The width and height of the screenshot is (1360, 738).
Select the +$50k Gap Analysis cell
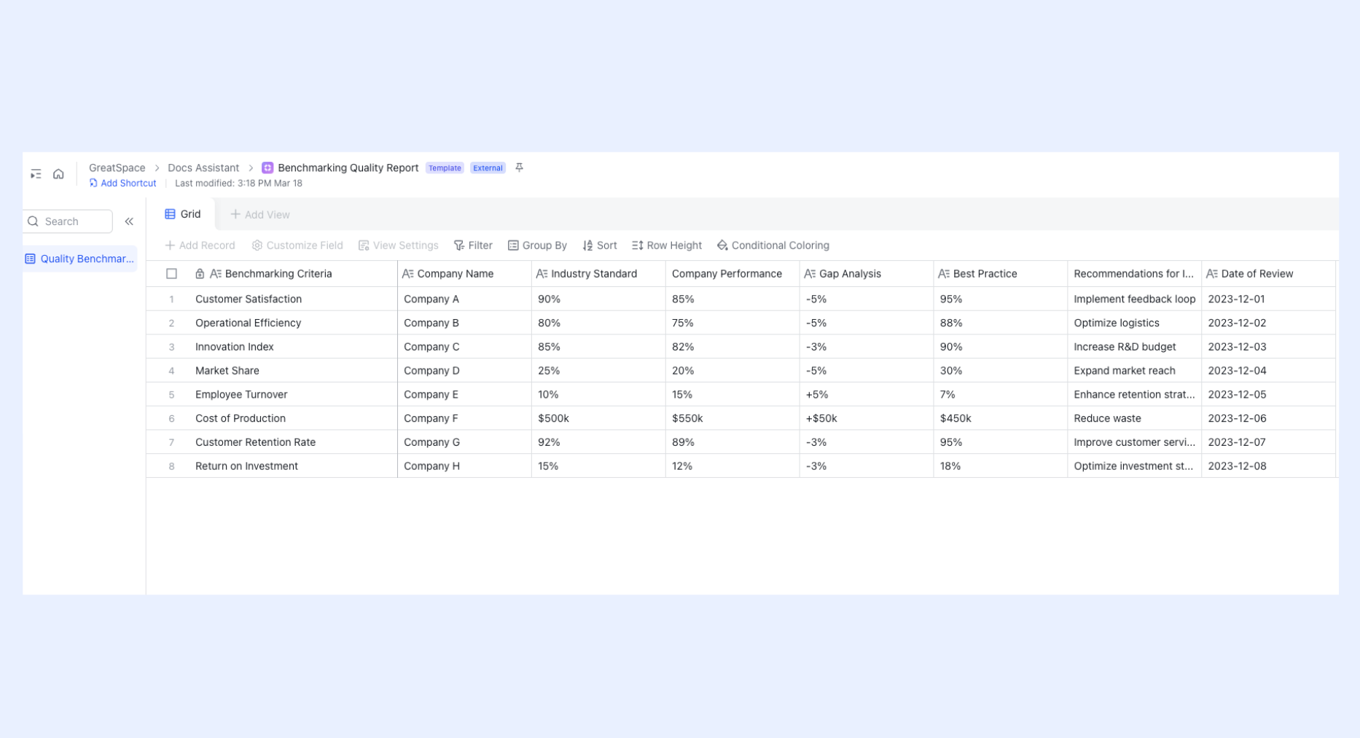click(x=867, y=418)
